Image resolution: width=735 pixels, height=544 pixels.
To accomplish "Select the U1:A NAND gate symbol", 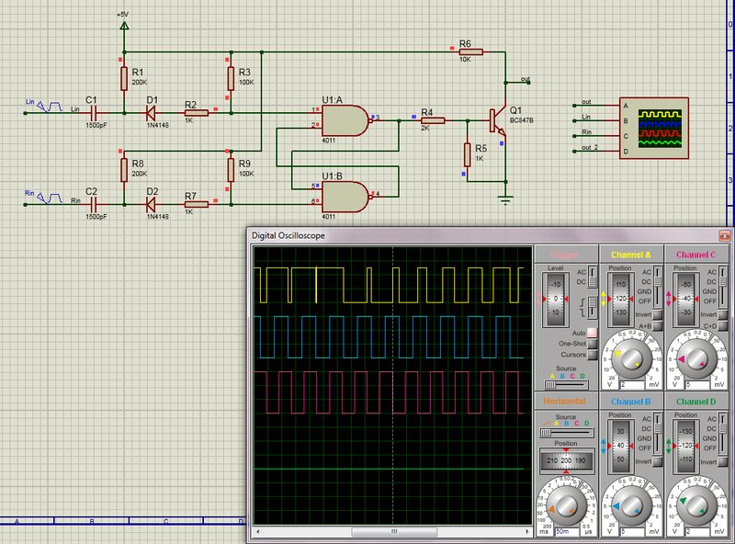I will click(x=345, y=121).
